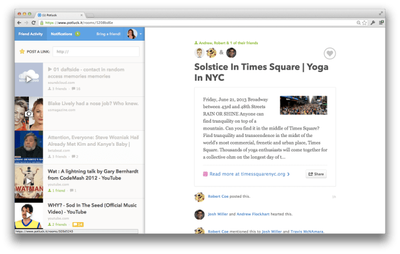Image resolution: width=400 pixels, height=254 pixels.
Task: Open a new browser tab
Action: (x=90, y=16)
